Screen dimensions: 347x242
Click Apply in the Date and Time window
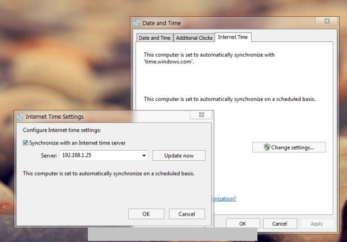coord(317,224)
